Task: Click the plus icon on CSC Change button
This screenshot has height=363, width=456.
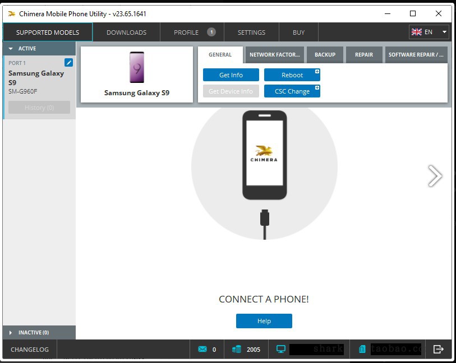Action: 317,89
